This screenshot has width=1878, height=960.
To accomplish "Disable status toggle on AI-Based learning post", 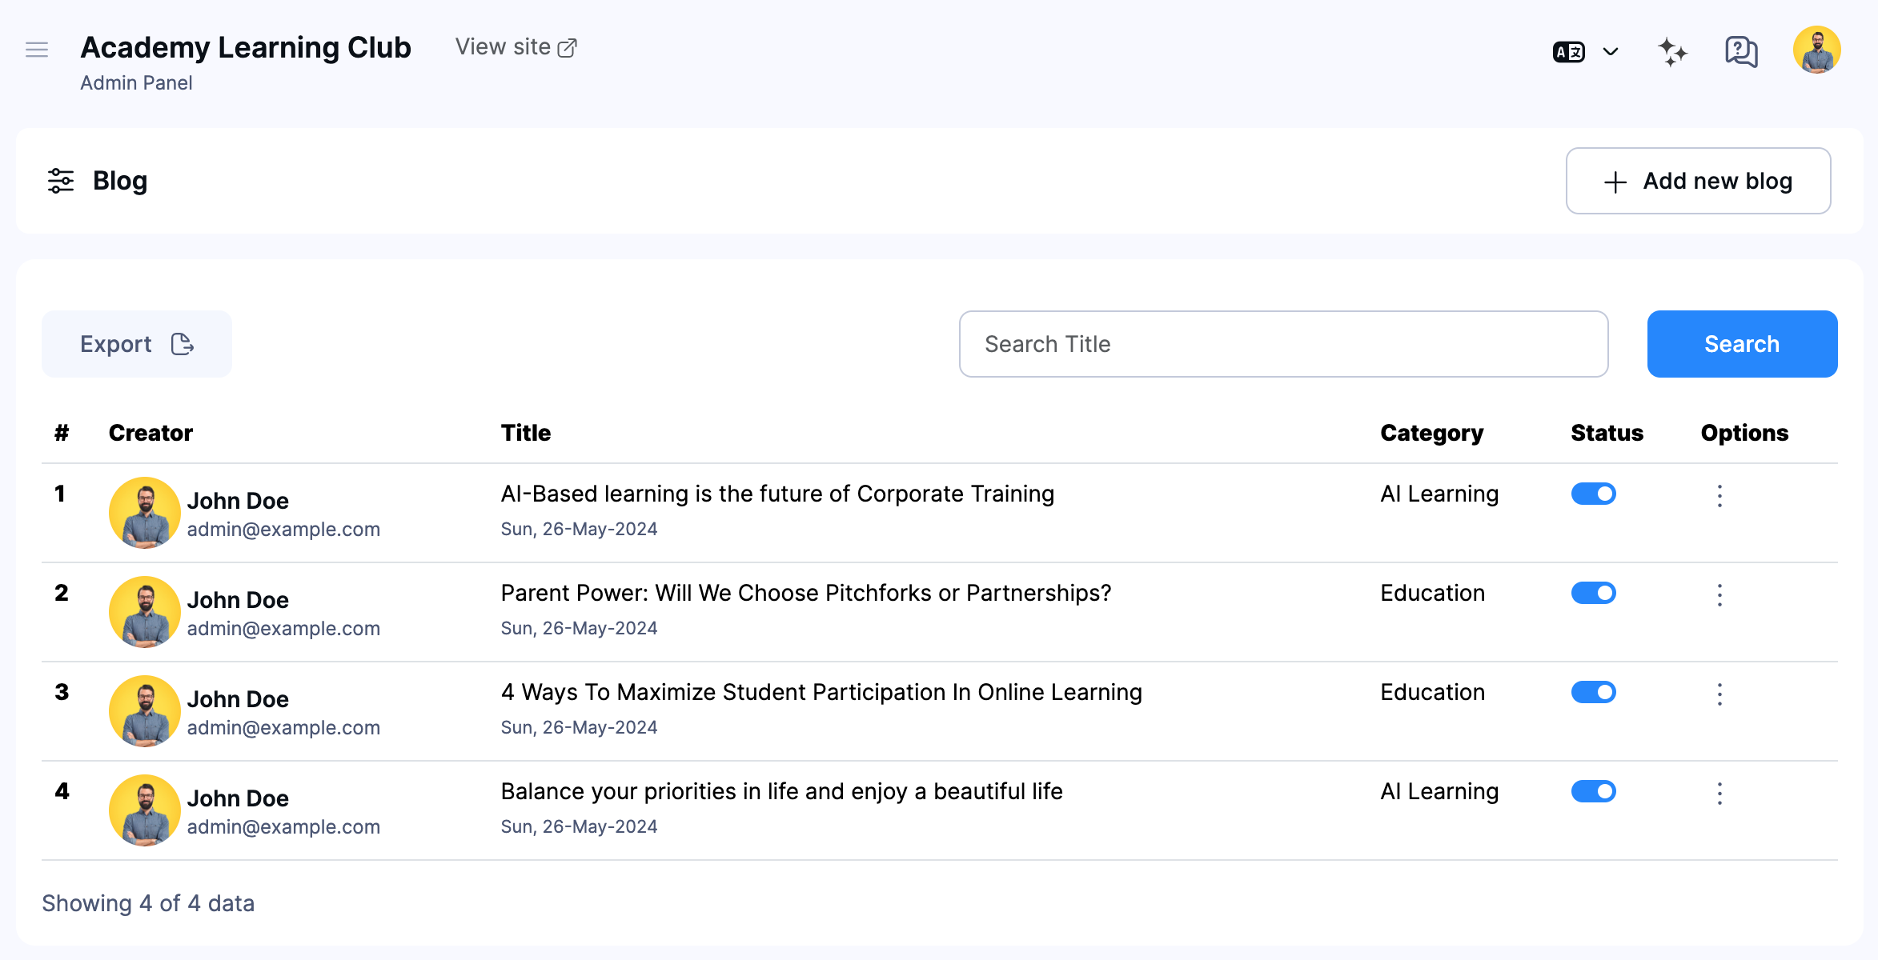I will point(1593,494).
